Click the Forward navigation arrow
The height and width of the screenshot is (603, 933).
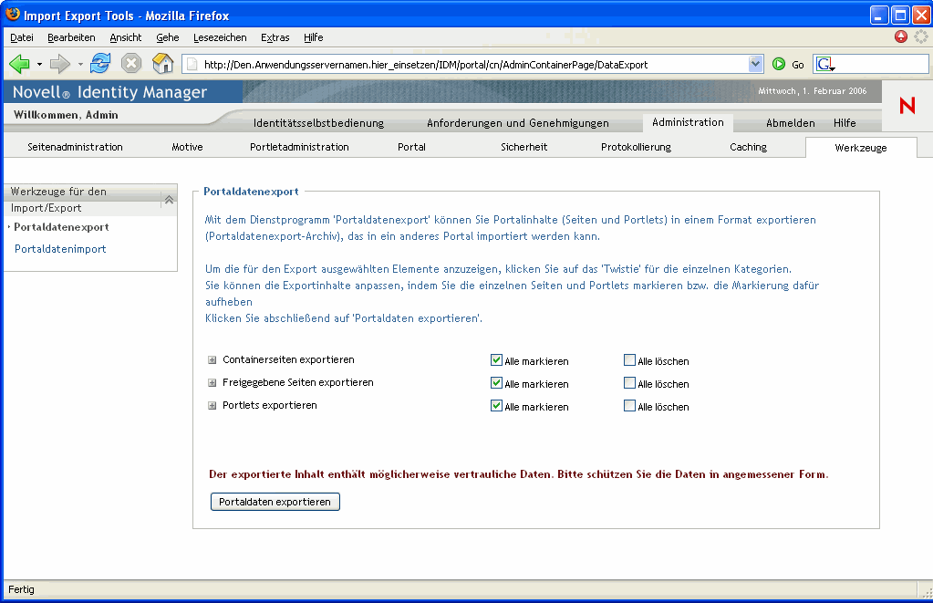pyautogui.click(x=60, y=64)
